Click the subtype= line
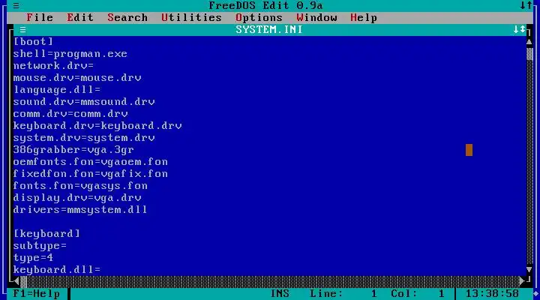Viewport: 540px width, 300px height. coord(40,245)
